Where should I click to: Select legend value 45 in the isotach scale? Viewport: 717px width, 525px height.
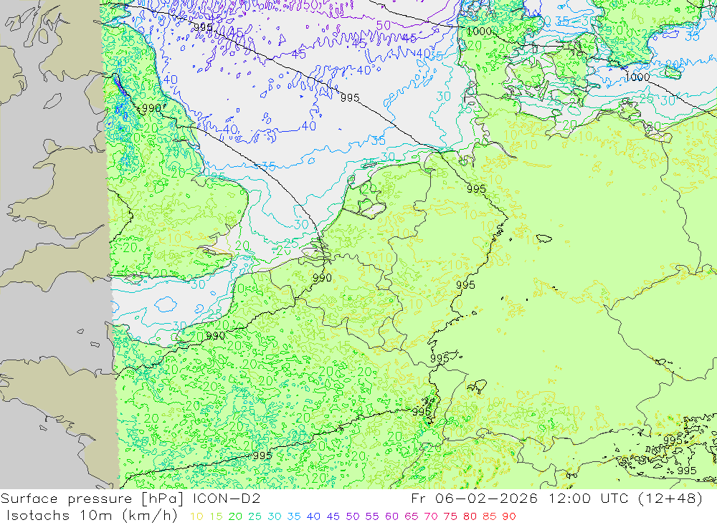(x=333, y=516)
